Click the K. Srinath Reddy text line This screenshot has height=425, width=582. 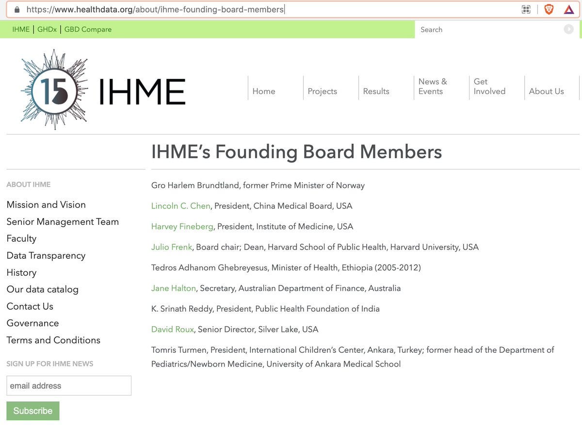click(x=265, y=309)
